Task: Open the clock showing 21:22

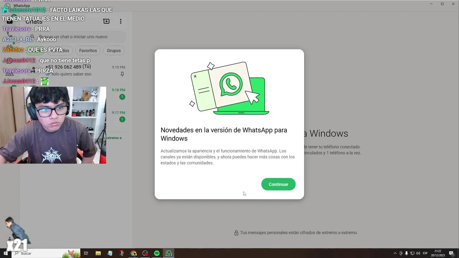Action: point(438,253)
